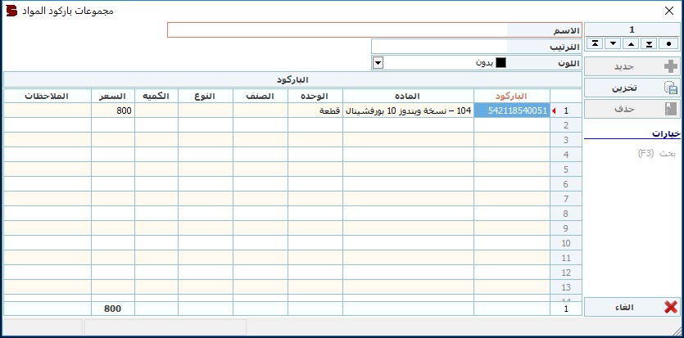684x338 pixels.
Task: Click the الترتيب order input field
Action: (x=439, y=47)
